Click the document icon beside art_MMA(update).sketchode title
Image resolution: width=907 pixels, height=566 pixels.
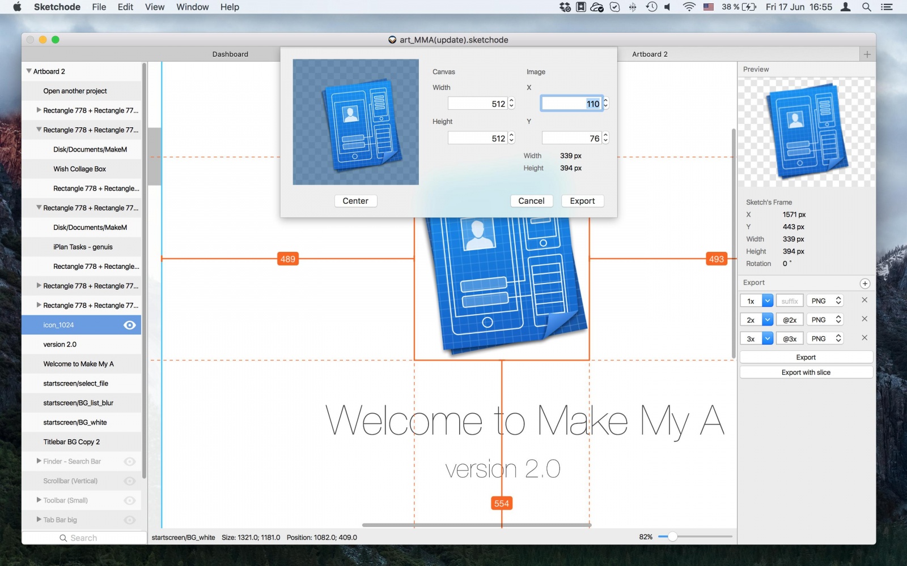pyautogui.click(x=392, y=40)
